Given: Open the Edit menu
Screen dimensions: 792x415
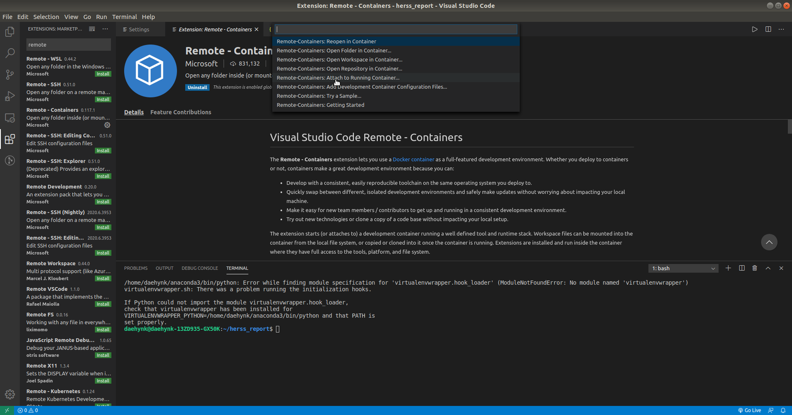Looking at the screenshot, I should (23, 17).
